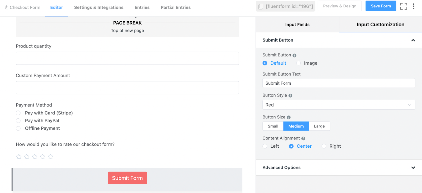Open the three-dot more options menu

(x=414, y=6)
